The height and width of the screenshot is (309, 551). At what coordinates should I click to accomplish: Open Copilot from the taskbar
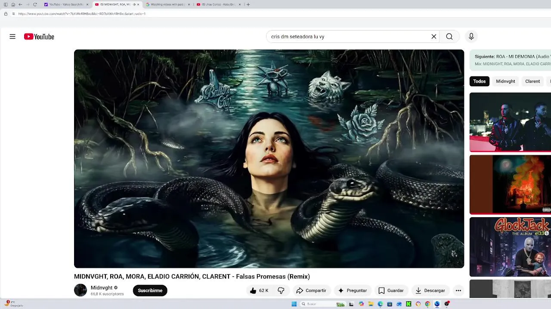tap(362, 304)
